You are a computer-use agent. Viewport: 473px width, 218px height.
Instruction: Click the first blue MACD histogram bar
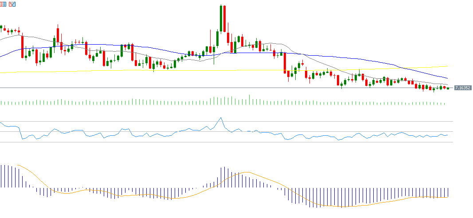1,176
